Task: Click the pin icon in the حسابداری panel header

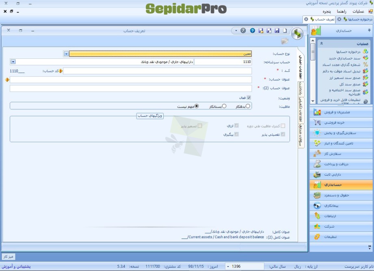Action: click(369, 30)
